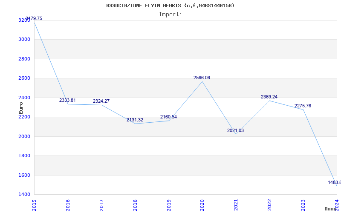This screenshot has height=213, width=341.
Task: Click the 2018 x-axis year label
Action: pyautogui.click(x=135, y=205)
